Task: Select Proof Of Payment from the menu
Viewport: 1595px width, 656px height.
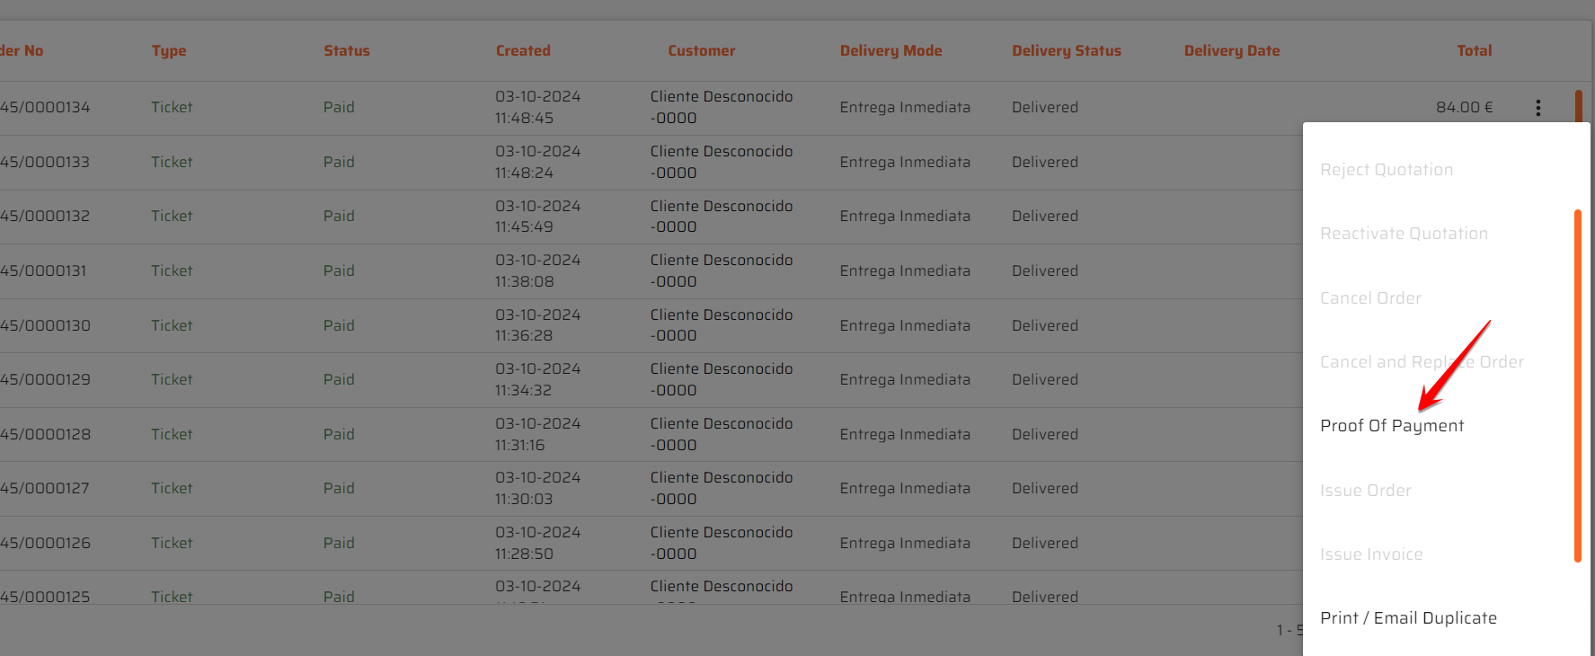Action: click(1391, 426)
